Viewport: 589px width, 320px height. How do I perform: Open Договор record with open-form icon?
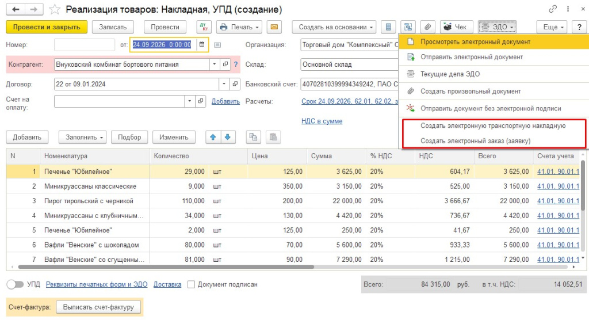(x=235, y=84)
